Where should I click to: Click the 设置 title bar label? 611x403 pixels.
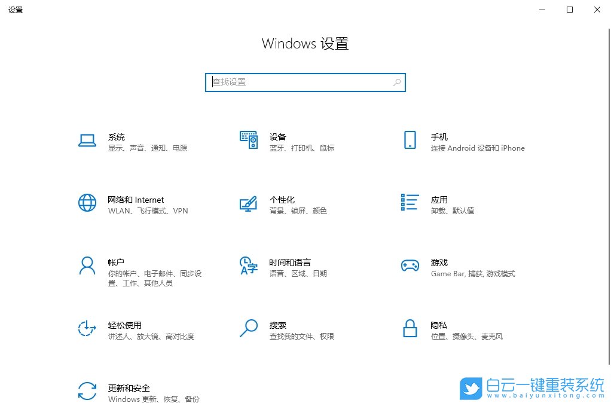coord(16,10)
